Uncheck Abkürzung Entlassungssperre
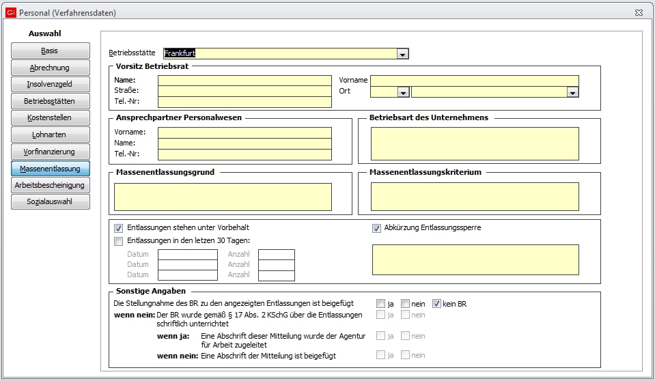 point(376,229)
